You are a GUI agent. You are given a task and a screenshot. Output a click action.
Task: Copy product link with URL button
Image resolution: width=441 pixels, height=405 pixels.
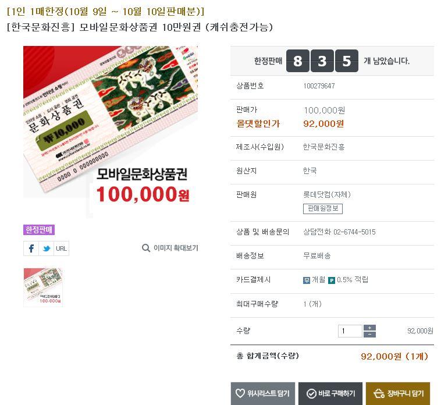point(61,248)
